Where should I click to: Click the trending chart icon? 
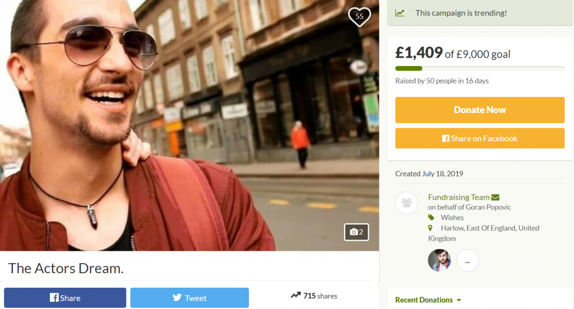click(400, 13)
